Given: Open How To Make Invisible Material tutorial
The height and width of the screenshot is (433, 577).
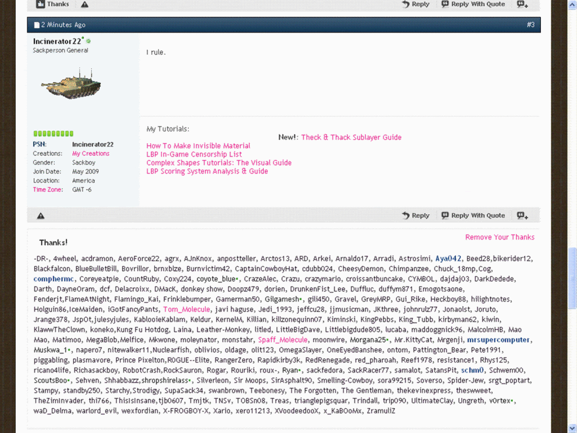Looking at the screenshot, I should tap(198, 146).
